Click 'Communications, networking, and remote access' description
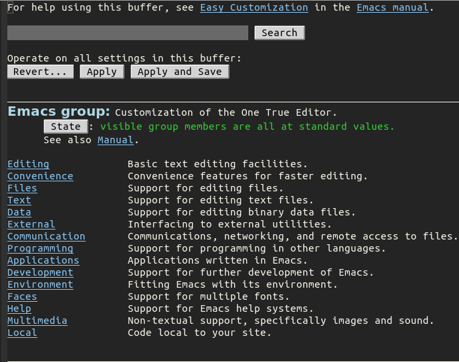459x362 pixels. coord(292,236)
